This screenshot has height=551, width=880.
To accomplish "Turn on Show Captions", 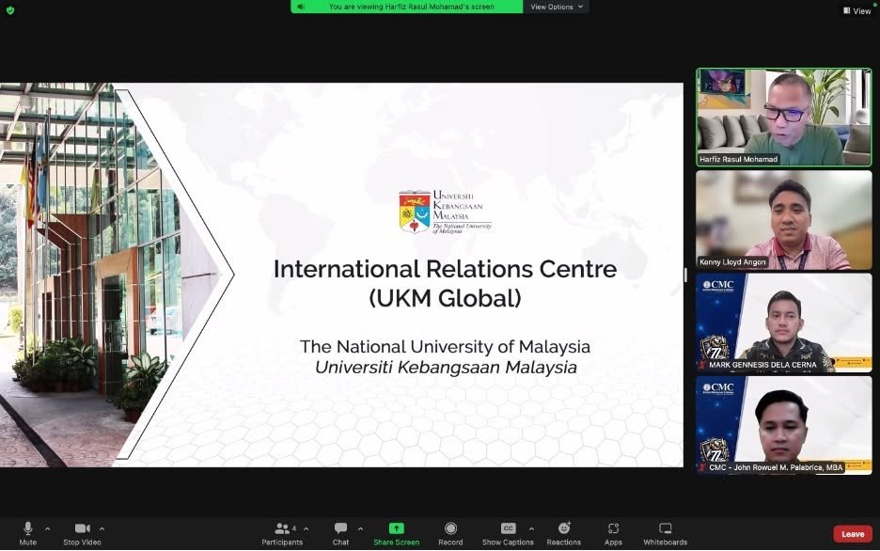I will click(x=508, y=533).
